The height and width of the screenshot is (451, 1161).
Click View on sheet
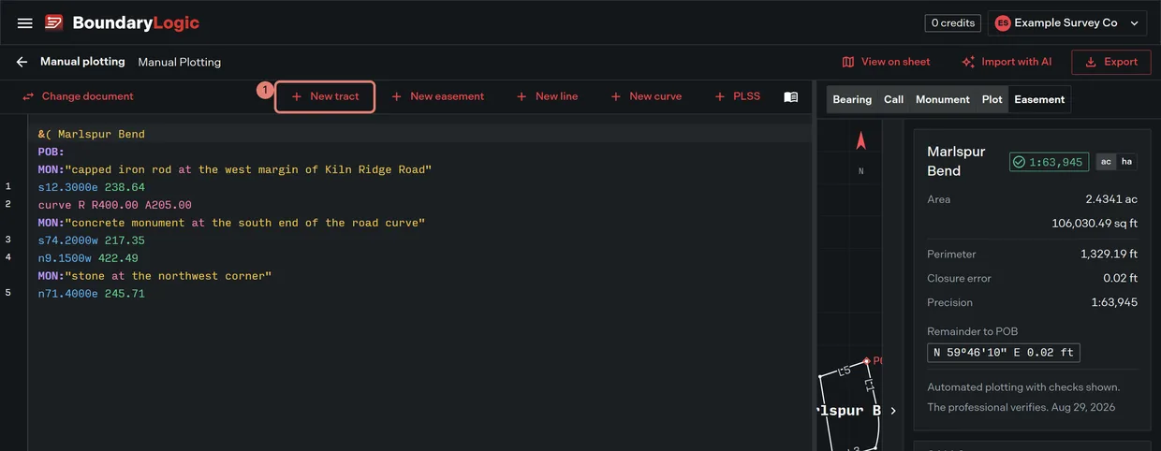click(x=887, y=62)
